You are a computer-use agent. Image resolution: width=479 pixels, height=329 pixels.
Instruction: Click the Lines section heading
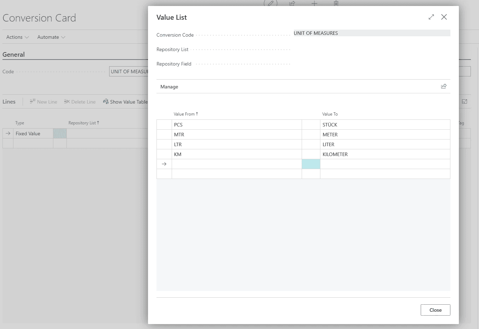(9, 102)
